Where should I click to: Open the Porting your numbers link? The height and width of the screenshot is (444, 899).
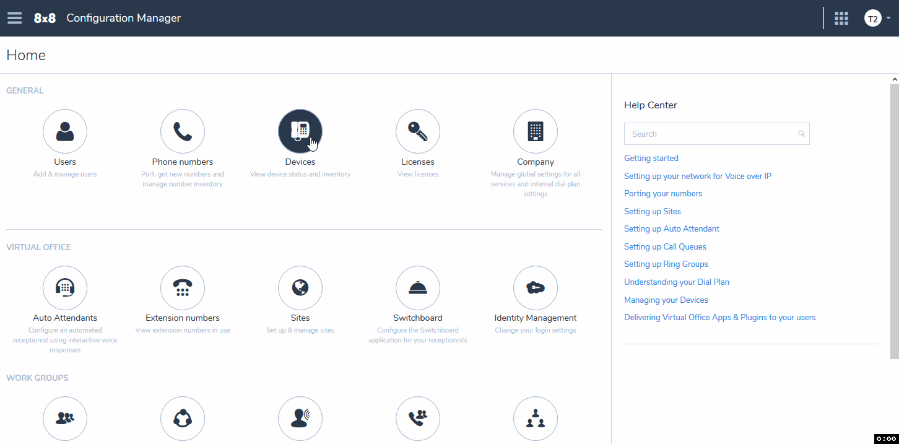point(663,194)
